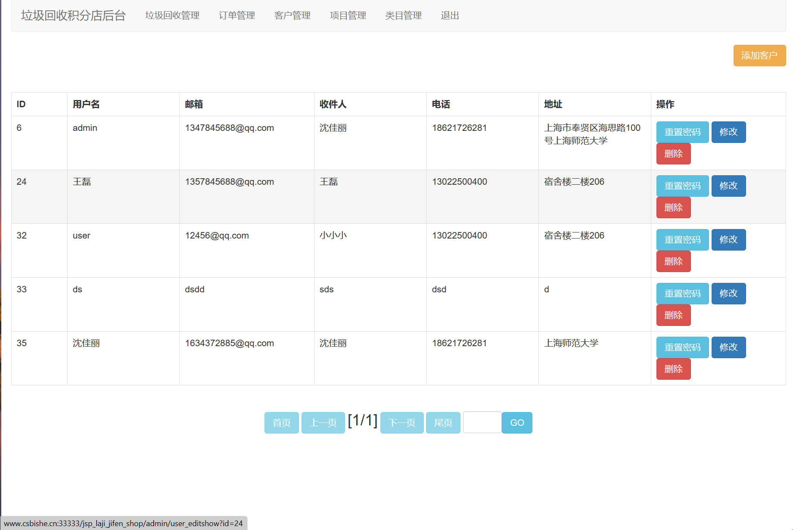Viewport: 793px width, 530px height.
Task: Click the 上一页 pagination button
Action: point(323,423)
